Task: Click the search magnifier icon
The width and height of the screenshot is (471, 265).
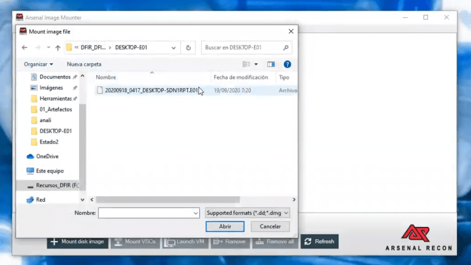Action: 286,47
